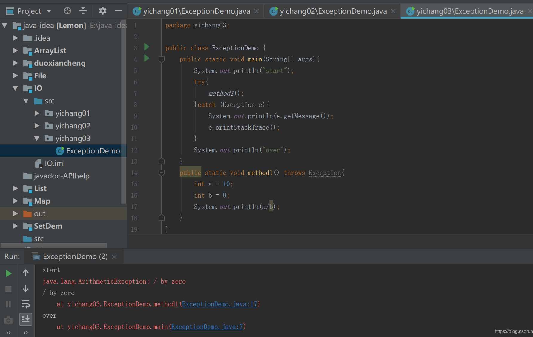Open Project view dropdown
This screenshot has height=337, width=533.
click(49, 11)
